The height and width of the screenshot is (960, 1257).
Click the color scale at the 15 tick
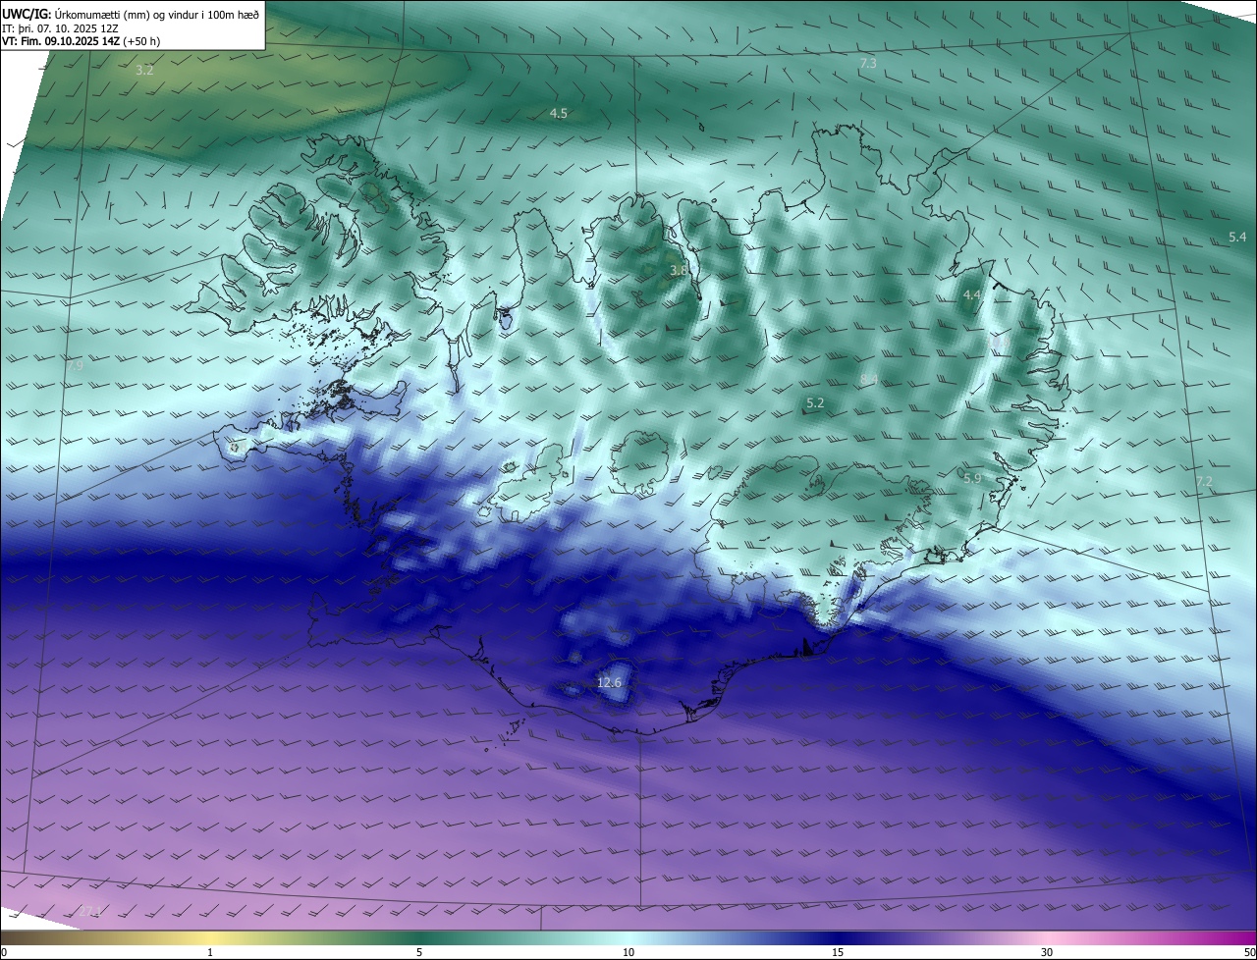838,952
